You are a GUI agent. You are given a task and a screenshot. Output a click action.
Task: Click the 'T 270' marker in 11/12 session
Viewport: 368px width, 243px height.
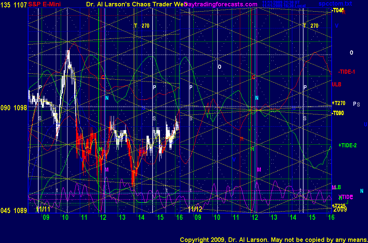[311, 26]
